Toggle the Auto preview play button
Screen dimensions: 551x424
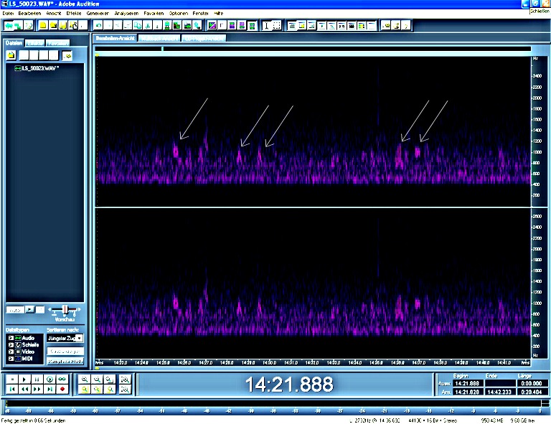click(15, 310)
